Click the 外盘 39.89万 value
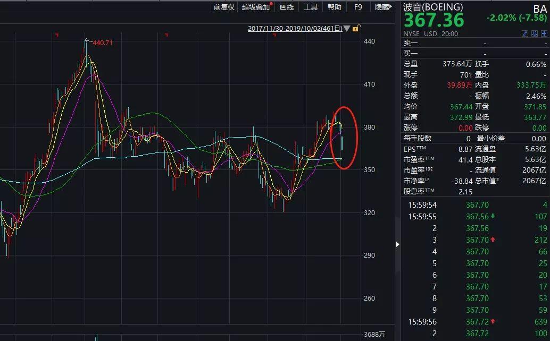550x341 pixels. pyautogui.click(x=459, y=85)
